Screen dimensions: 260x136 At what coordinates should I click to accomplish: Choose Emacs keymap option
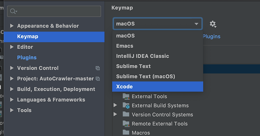[125, 46]
